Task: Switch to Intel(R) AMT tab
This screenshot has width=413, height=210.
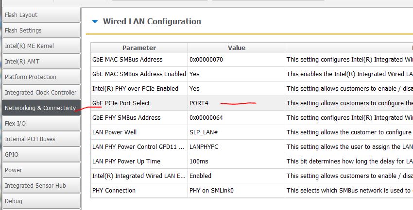Action: (x=40, y=61)
